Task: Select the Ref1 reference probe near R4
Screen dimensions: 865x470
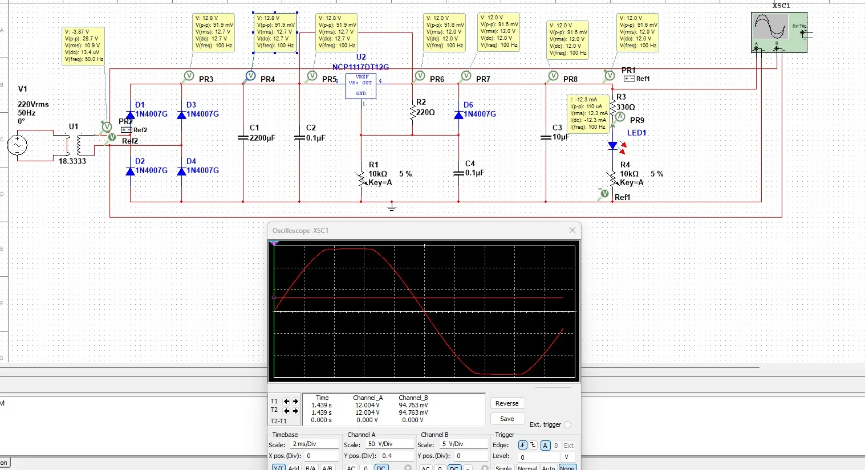Action: 604,194
